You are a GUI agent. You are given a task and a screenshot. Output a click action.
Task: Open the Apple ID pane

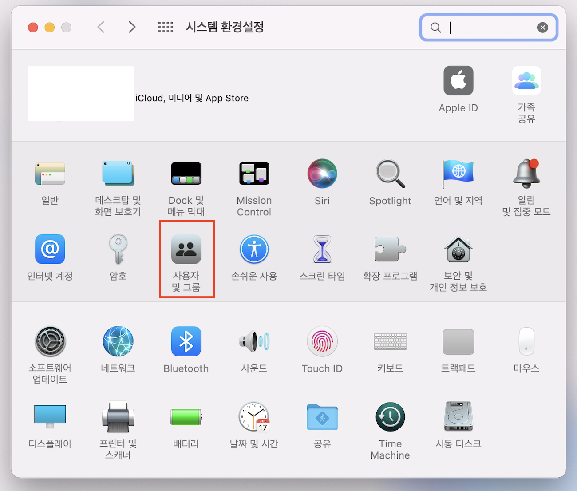[x=458, y=81]
